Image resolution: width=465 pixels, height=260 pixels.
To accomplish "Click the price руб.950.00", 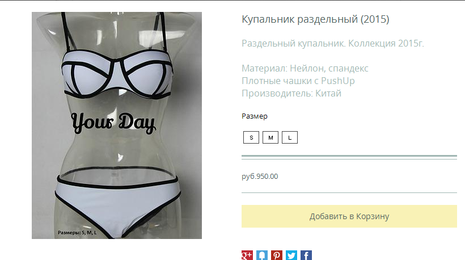I will pyautogui.click(x=260, y=177).
